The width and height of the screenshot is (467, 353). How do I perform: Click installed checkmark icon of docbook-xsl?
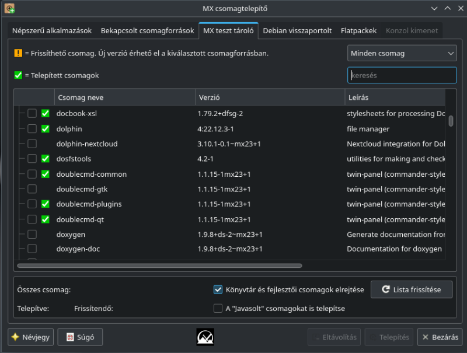tap(46, 113)
